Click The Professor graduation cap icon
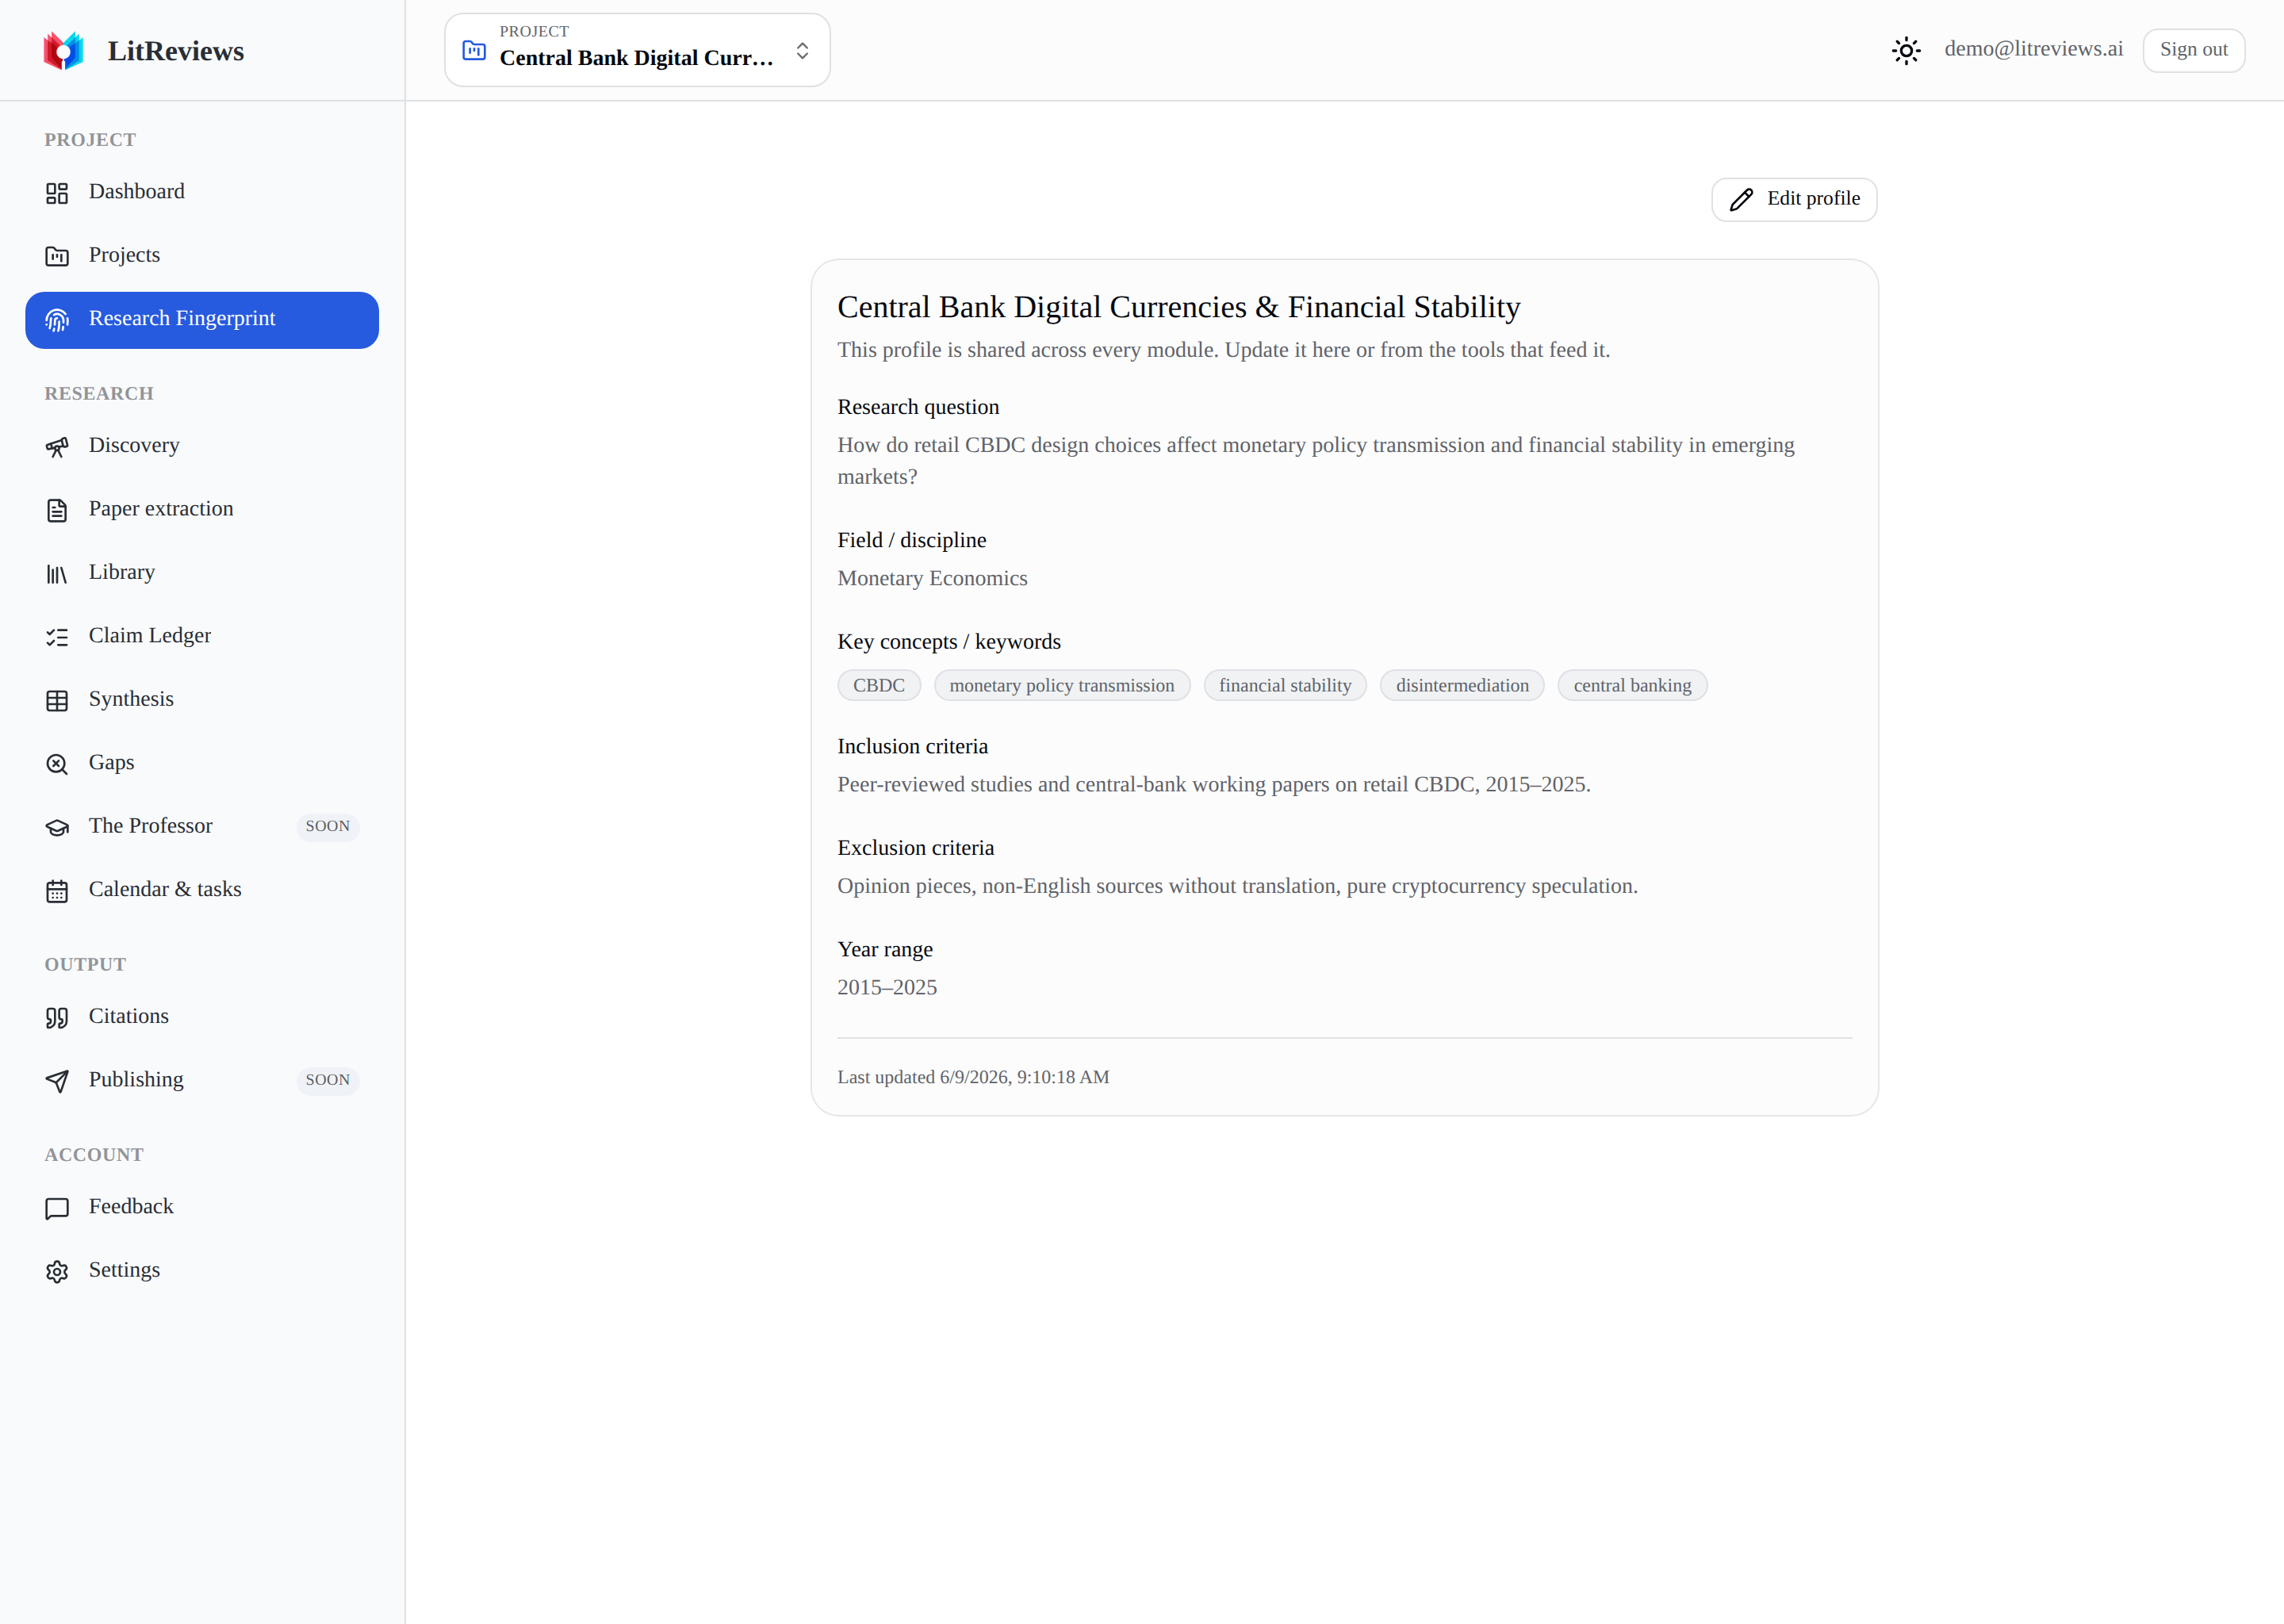This screenshot has height=1624, width=2284. pyautogui.click(x=57, y=828)
